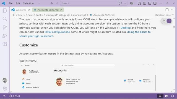177x99 pixels.
Task: Click the agent sessions icon in title bar
Action: pyautogui.click(x=132, y=3)
